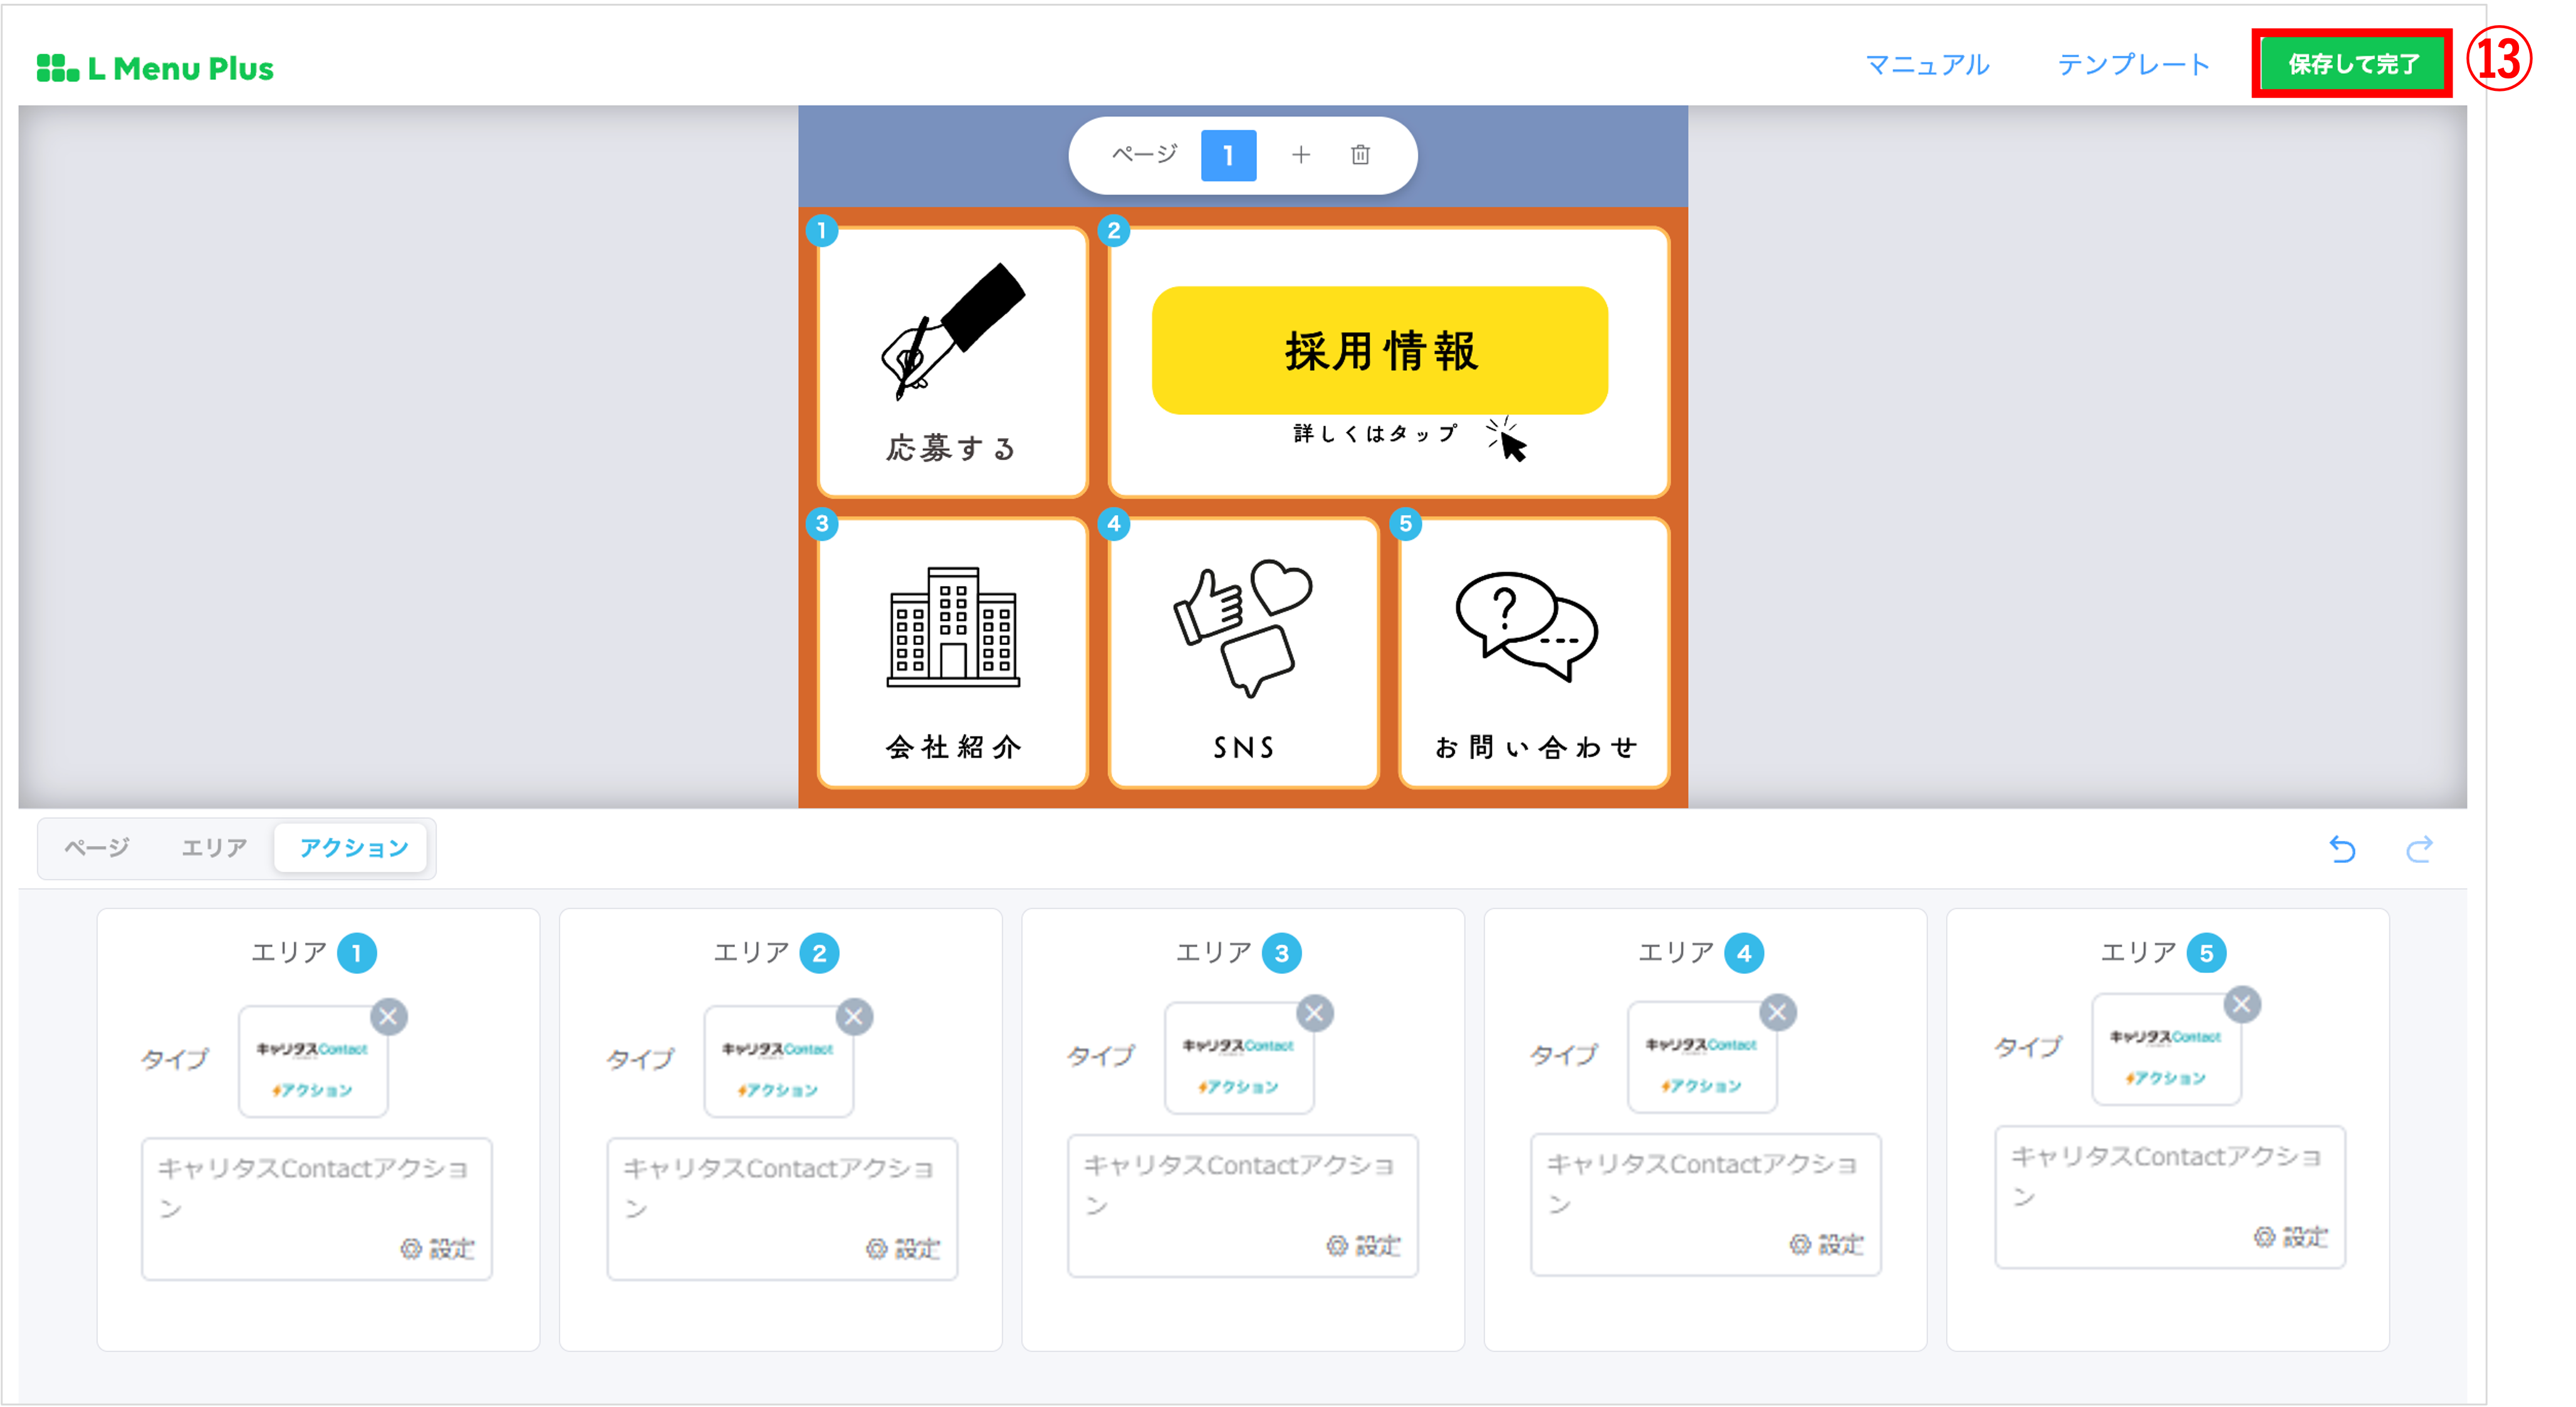Remove the action type from Area 3
The image size is (2576, 1407).
[1315, 1013]
